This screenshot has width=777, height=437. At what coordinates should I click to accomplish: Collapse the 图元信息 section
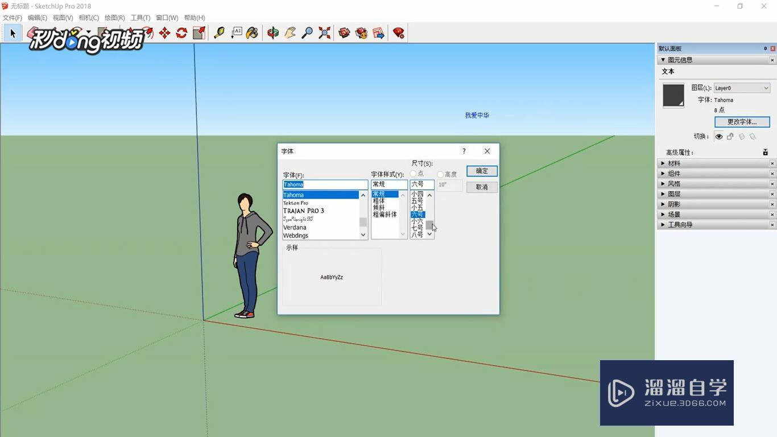click(x=663, y=60)
